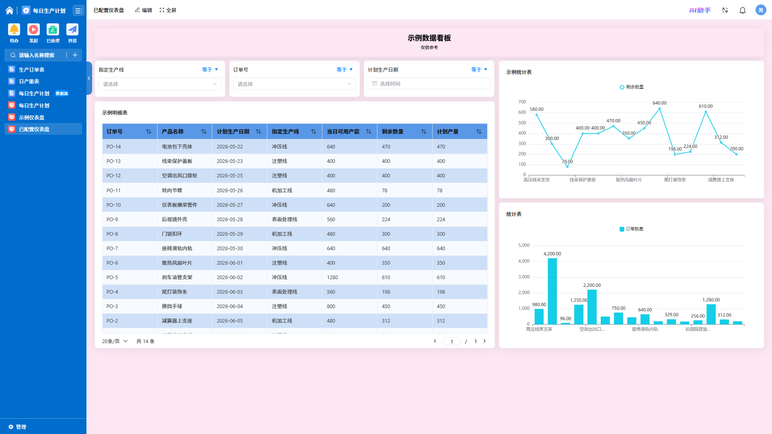The height and width of the screenshot is (434, 772).
Task: Toggle the 剩余数量 legend in line chart
Action: point(632,87)
